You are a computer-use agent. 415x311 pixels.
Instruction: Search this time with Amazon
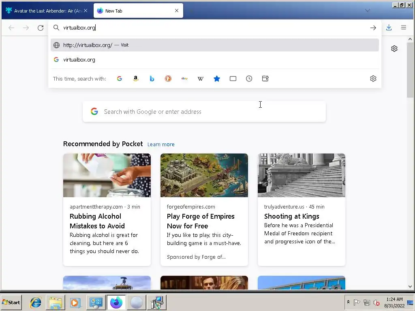click(135, 79)
